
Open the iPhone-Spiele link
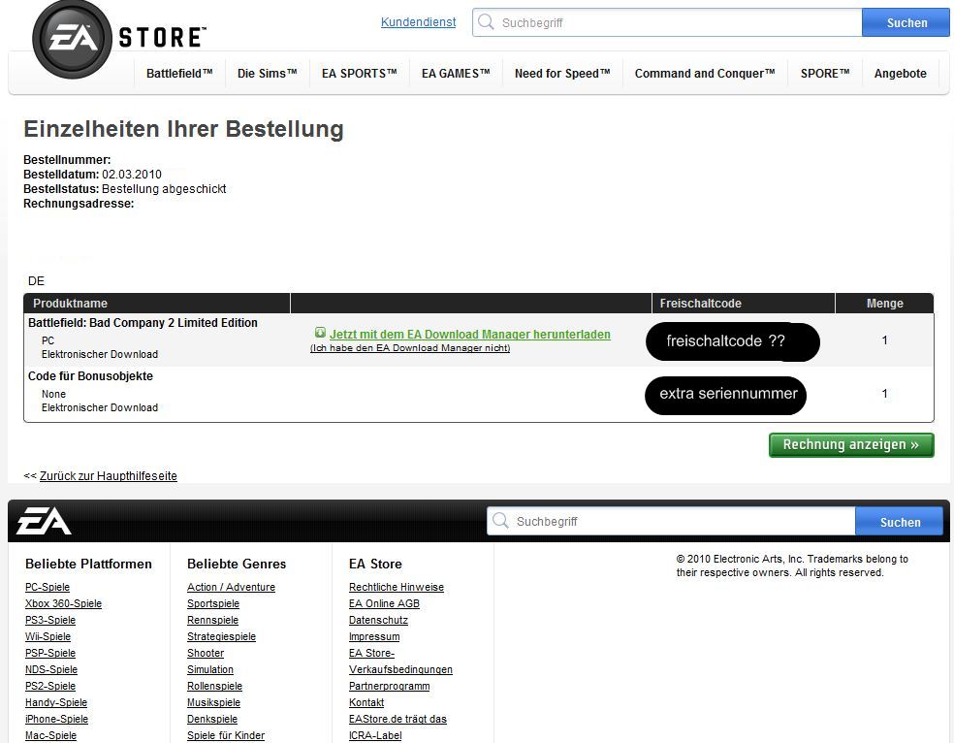pos(56,719)
